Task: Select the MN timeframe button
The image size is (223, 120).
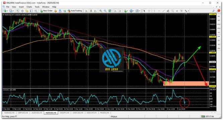Action: pos(219,48)
